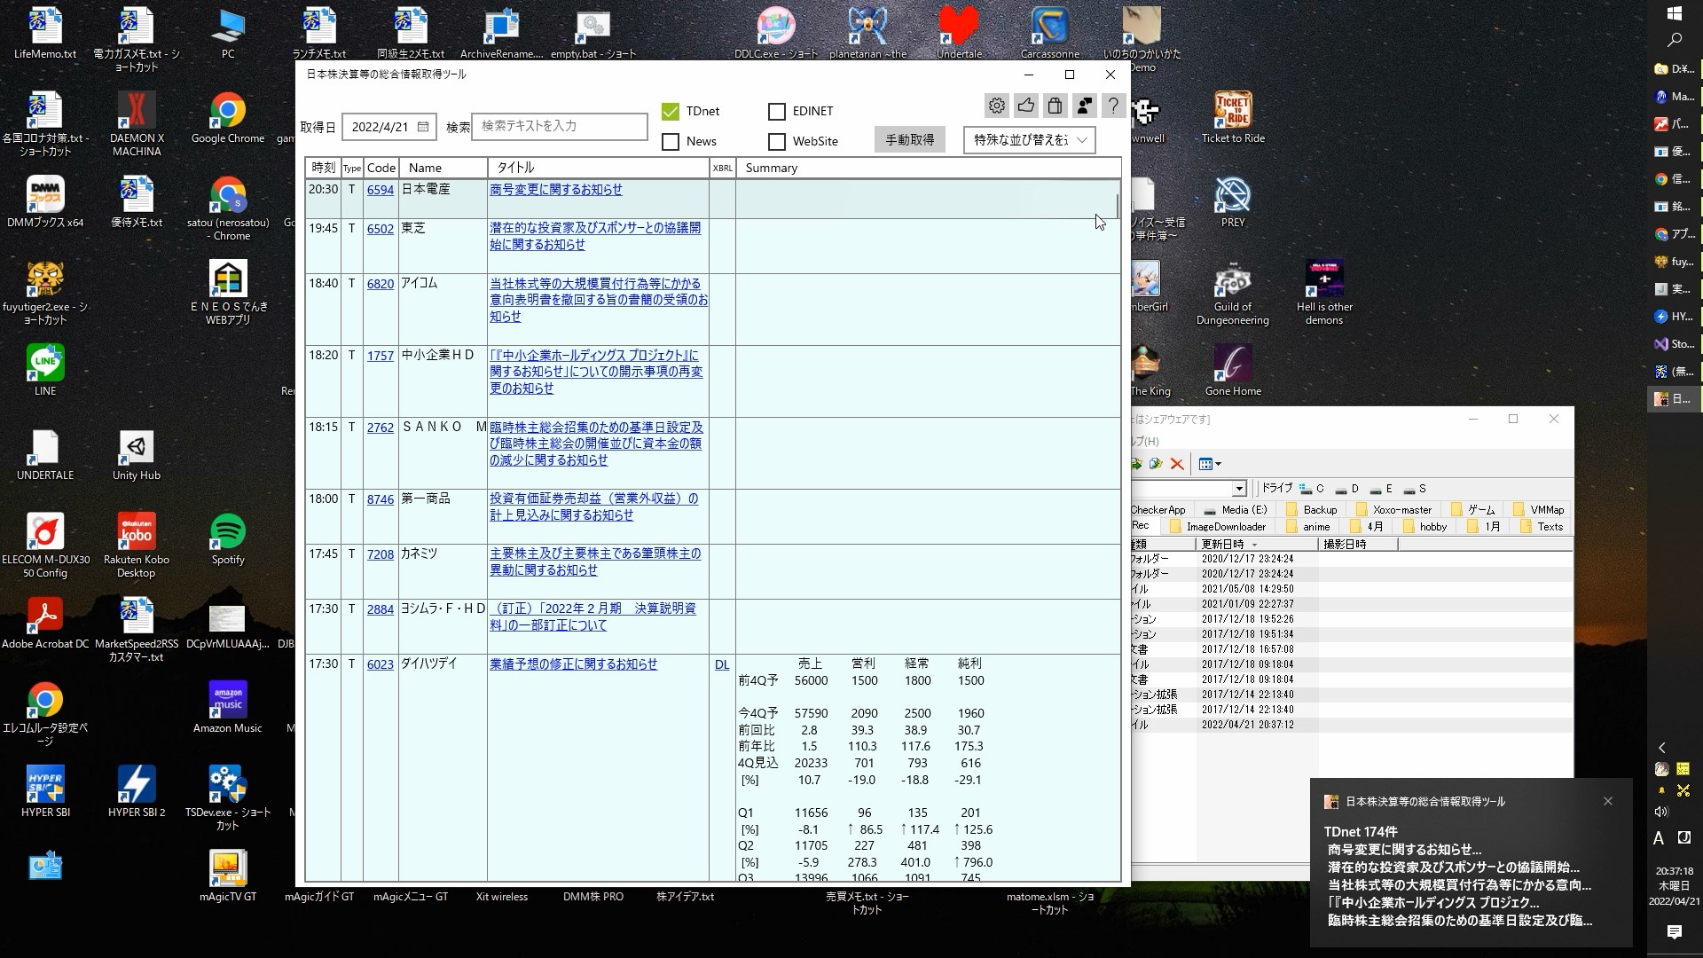
Task: Click the results list vertical scrollbar thumb
Action: click(x=1117, y=206)
